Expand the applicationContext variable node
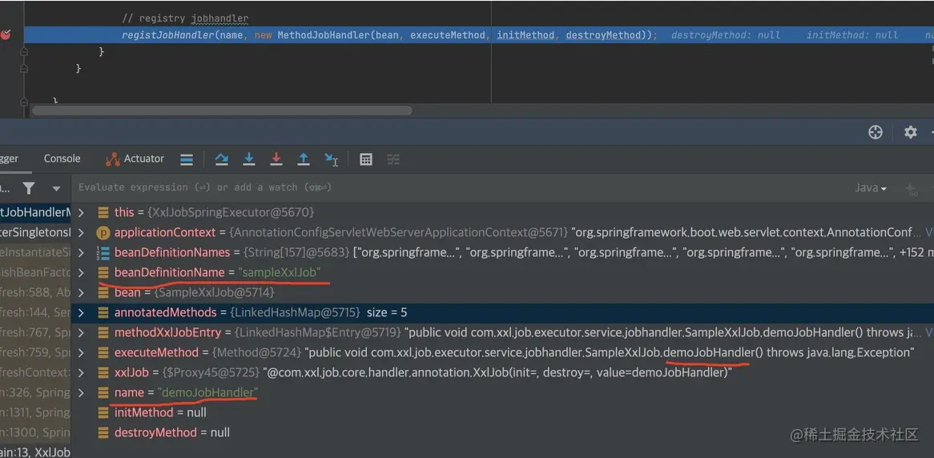Viewport: 934px width, 458px height. point(82,232)
